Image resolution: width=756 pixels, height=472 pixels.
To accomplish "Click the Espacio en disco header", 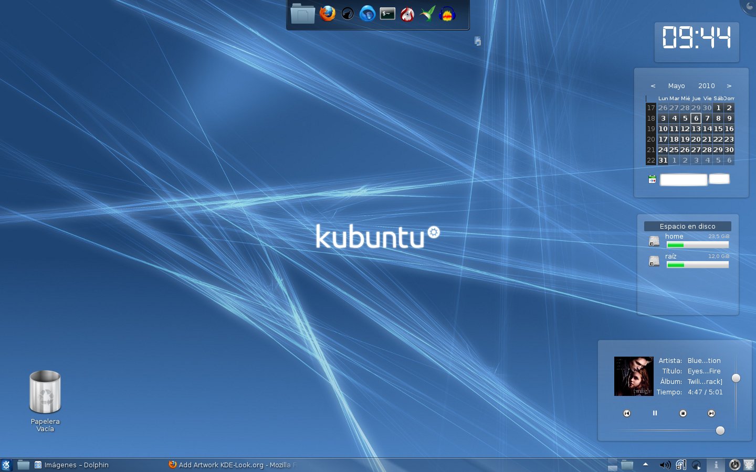I will click(688, 226).
